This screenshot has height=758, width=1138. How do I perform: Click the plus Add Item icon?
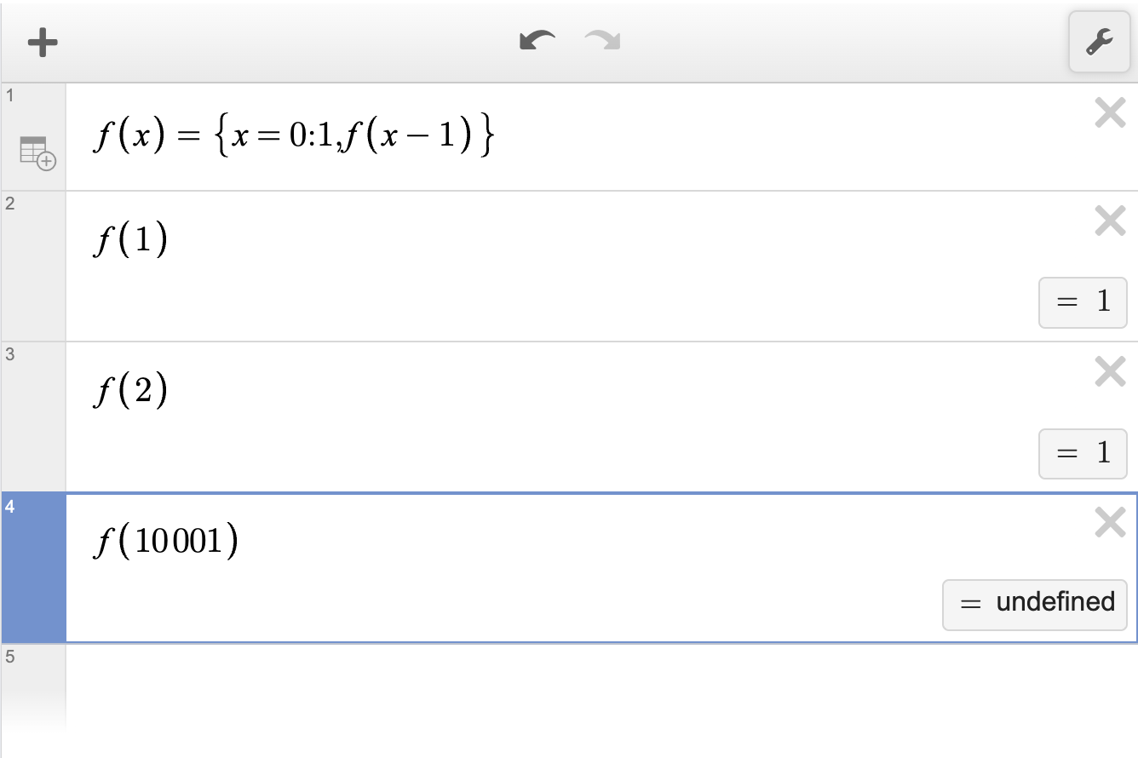tap(43, 43)
